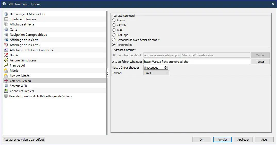
Task: Click the window icon beside Interface Utilisateur
Action: 6,19
